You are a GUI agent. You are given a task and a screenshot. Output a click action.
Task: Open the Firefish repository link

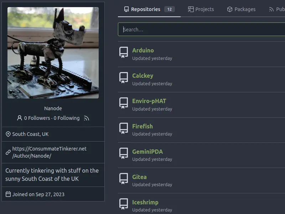click(142, 126)
